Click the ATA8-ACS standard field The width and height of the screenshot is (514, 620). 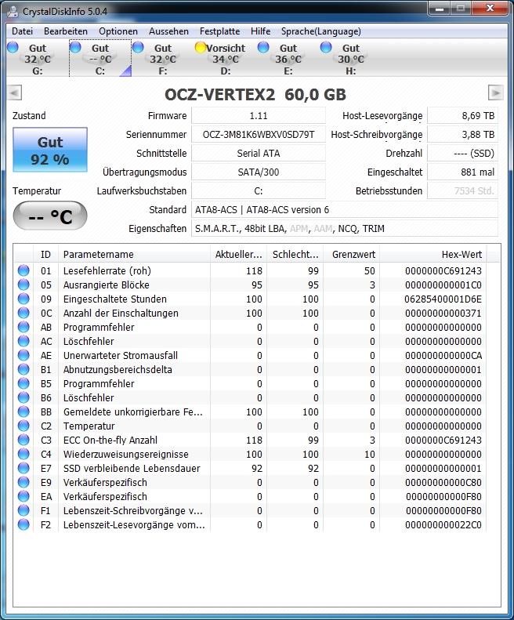pyautogui.click(x=345, y=210)
